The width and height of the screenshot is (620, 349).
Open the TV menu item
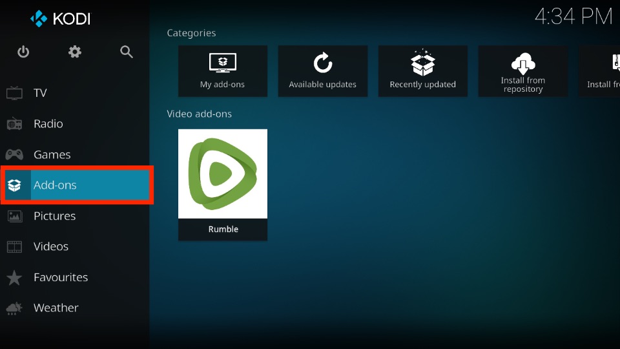[75, 93]
